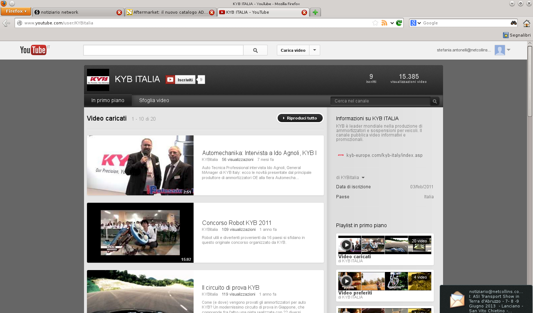Open the address bar history dropdown arrow
The width and height of the screenshot is (533, 313).
pos(392,23)
